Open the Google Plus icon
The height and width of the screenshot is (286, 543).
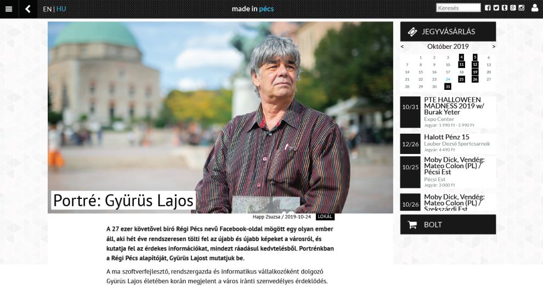coord(513,8)
